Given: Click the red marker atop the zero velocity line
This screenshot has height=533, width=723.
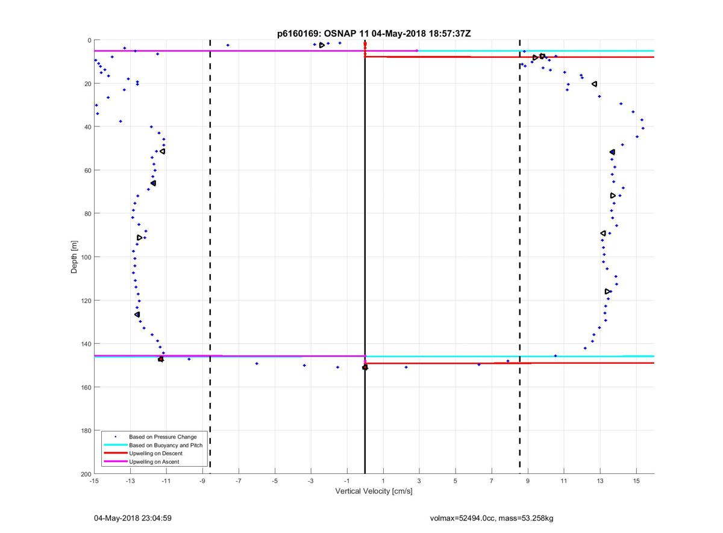Looking at the screenshot, I should pos(365,43).
